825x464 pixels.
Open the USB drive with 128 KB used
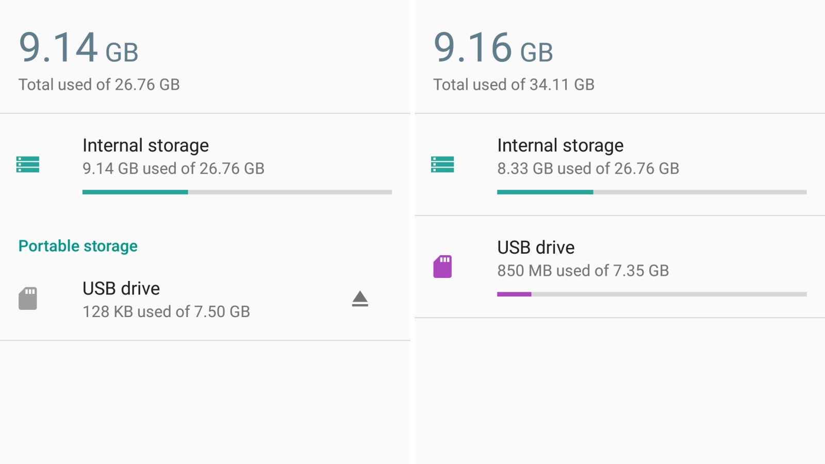coord(205,299)
